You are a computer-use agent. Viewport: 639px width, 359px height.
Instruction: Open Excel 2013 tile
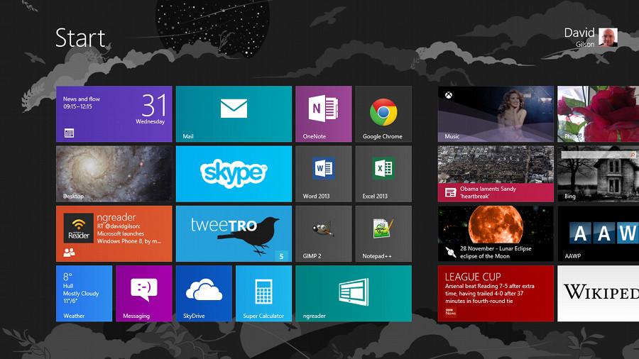383,174
